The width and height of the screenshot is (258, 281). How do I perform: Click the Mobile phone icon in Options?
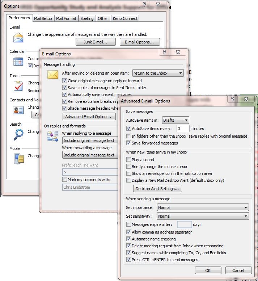[19, 159]
